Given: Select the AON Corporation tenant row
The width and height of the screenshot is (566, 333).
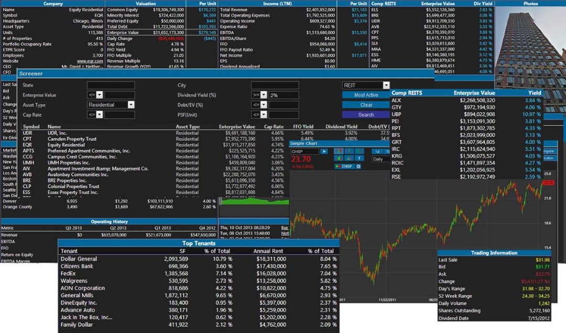Looking at the screenshot, I should [x=199, y=288].
